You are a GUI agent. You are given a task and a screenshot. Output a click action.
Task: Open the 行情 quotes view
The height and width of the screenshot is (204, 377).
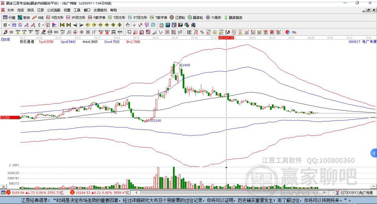(9, 18)
